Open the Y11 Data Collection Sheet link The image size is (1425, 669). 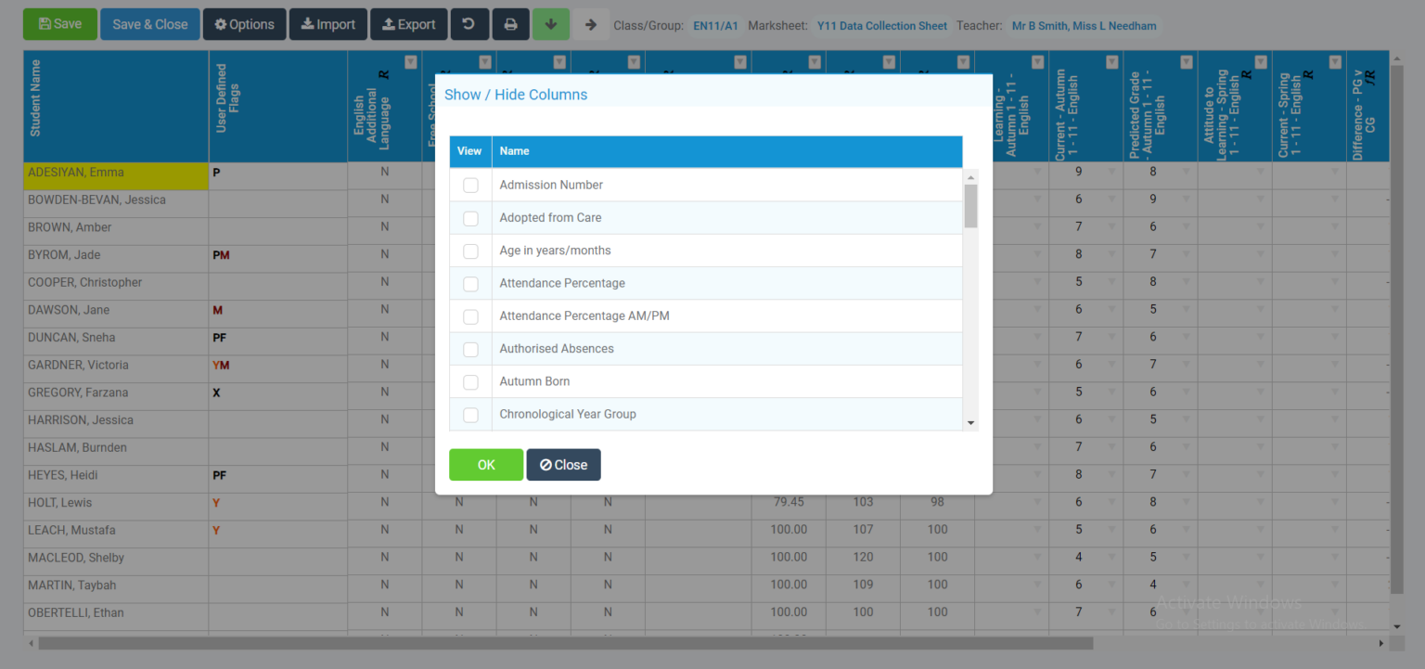881,25
